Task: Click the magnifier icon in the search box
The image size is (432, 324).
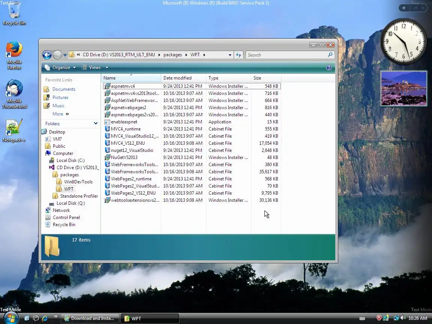Action: (x=330, y=54)
